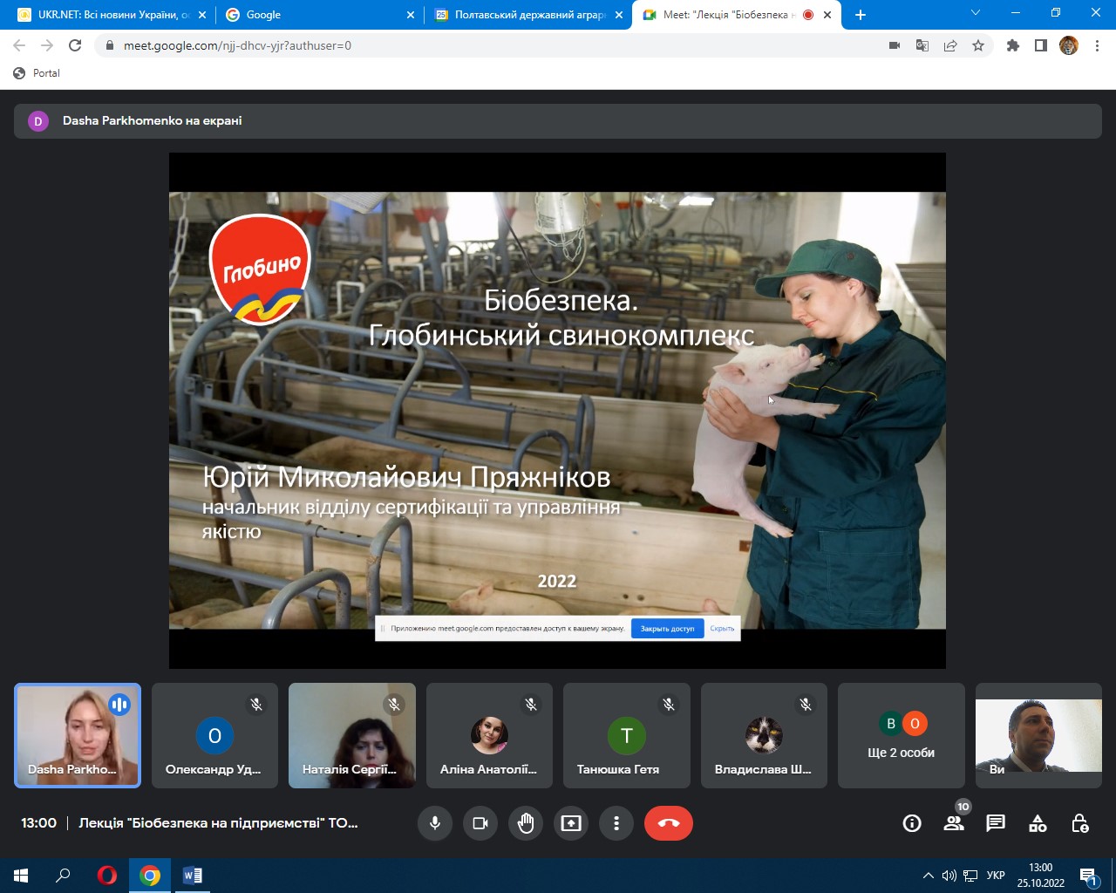The width and height of the screenshot is (1116, 893).
Task: Open camera permission icon in address bar
Action: [x=895, y=45]
